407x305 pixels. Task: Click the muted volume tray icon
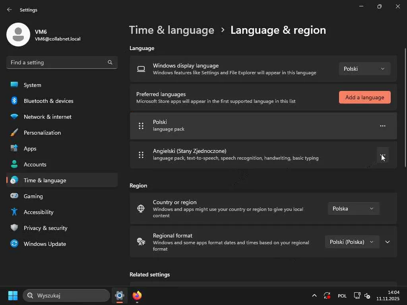point(367,295)
